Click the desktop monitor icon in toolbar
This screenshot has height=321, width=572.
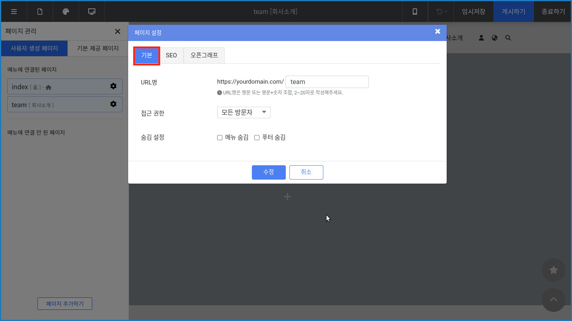[x=92, y=12]
